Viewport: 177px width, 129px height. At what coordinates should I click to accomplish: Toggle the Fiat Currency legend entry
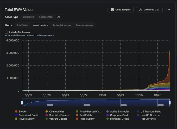tap(146, 119)
